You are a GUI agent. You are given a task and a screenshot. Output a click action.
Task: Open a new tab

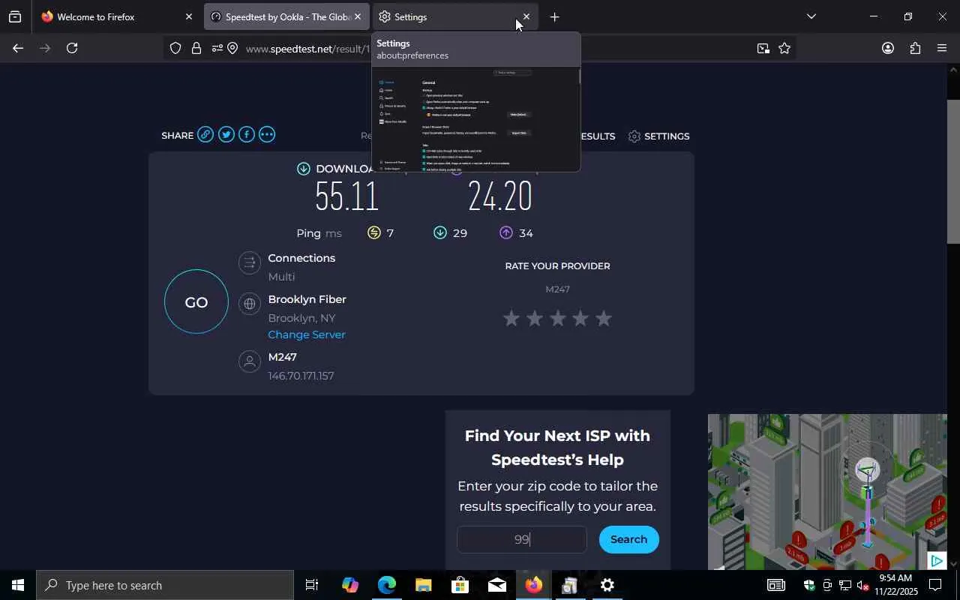point(554,16)
